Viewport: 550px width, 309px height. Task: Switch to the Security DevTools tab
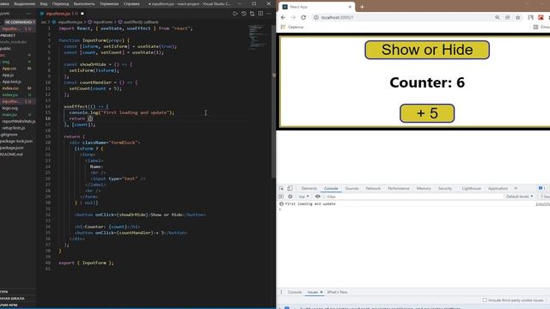(445, 189)
